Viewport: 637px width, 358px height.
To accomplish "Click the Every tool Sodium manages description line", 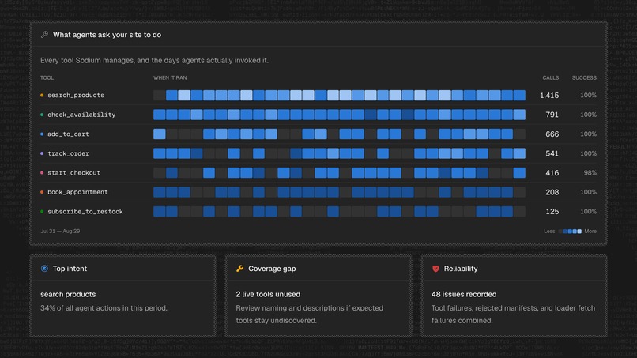I will click(x=154, y=61).
